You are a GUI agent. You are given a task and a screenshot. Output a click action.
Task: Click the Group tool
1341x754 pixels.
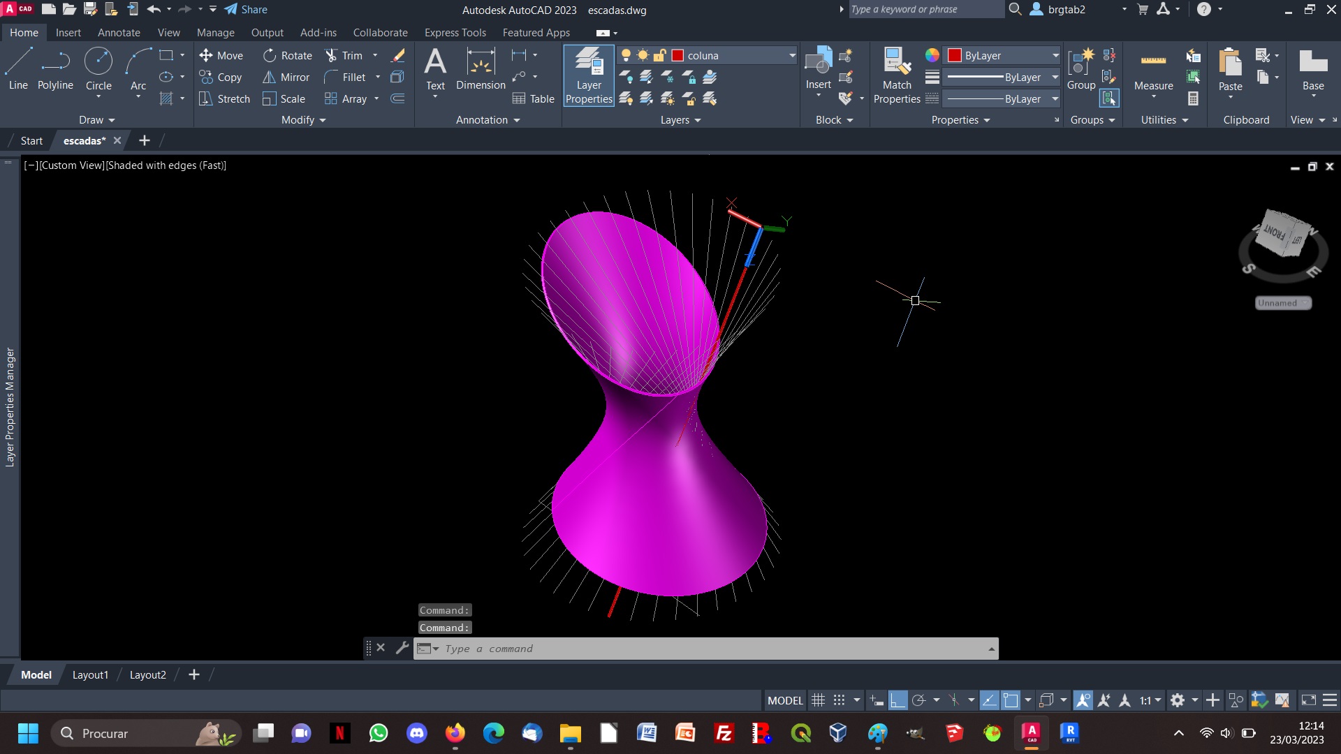click(1081, 68)
